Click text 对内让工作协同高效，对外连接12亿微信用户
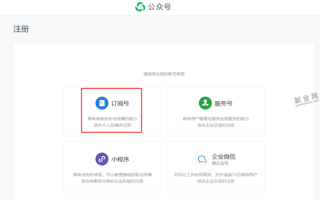Viewport: 320px width, 200px height. [x=215, y=175]
